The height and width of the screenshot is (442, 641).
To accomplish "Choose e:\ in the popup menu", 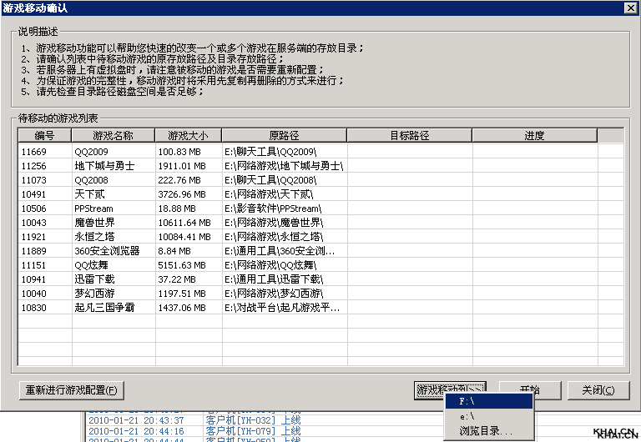I will coord(489,416).
